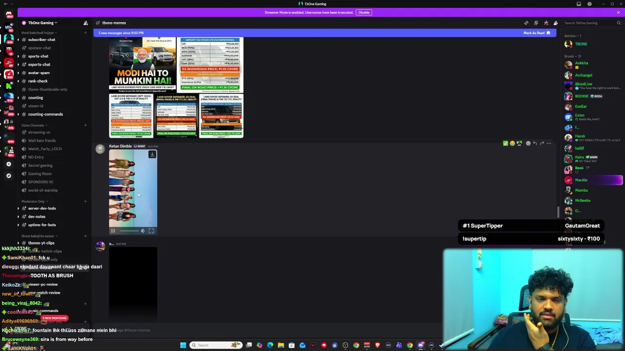This screenshot has height=351, width=625.
Task: Open the add reaction emoji picker
Action: [x=528, y=143]
